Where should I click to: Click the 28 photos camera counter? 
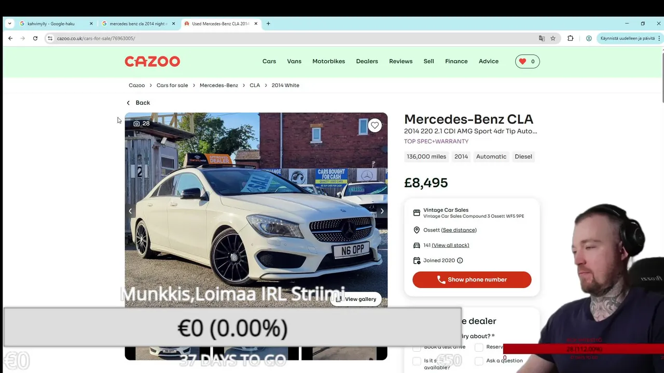142,123
